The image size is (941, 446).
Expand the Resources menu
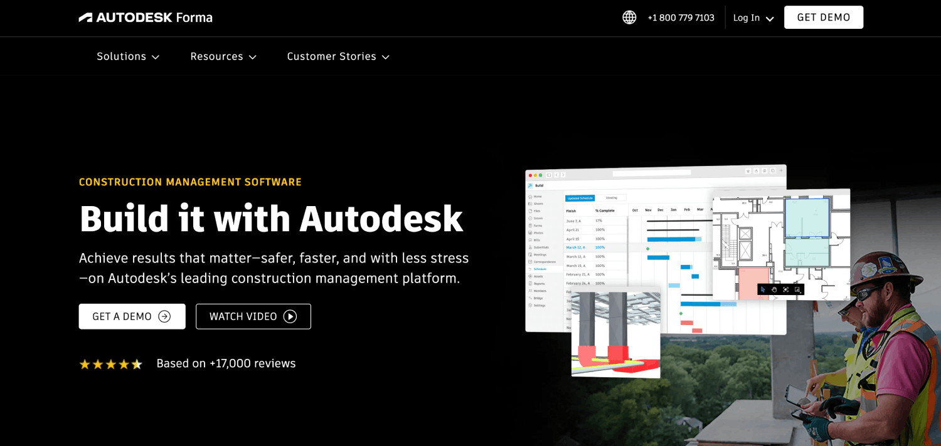click(223, 56)
